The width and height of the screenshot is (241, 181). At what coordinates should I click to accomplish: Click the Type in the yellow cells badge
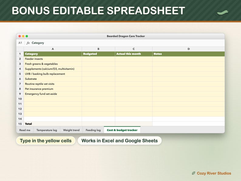coord(46,141)
